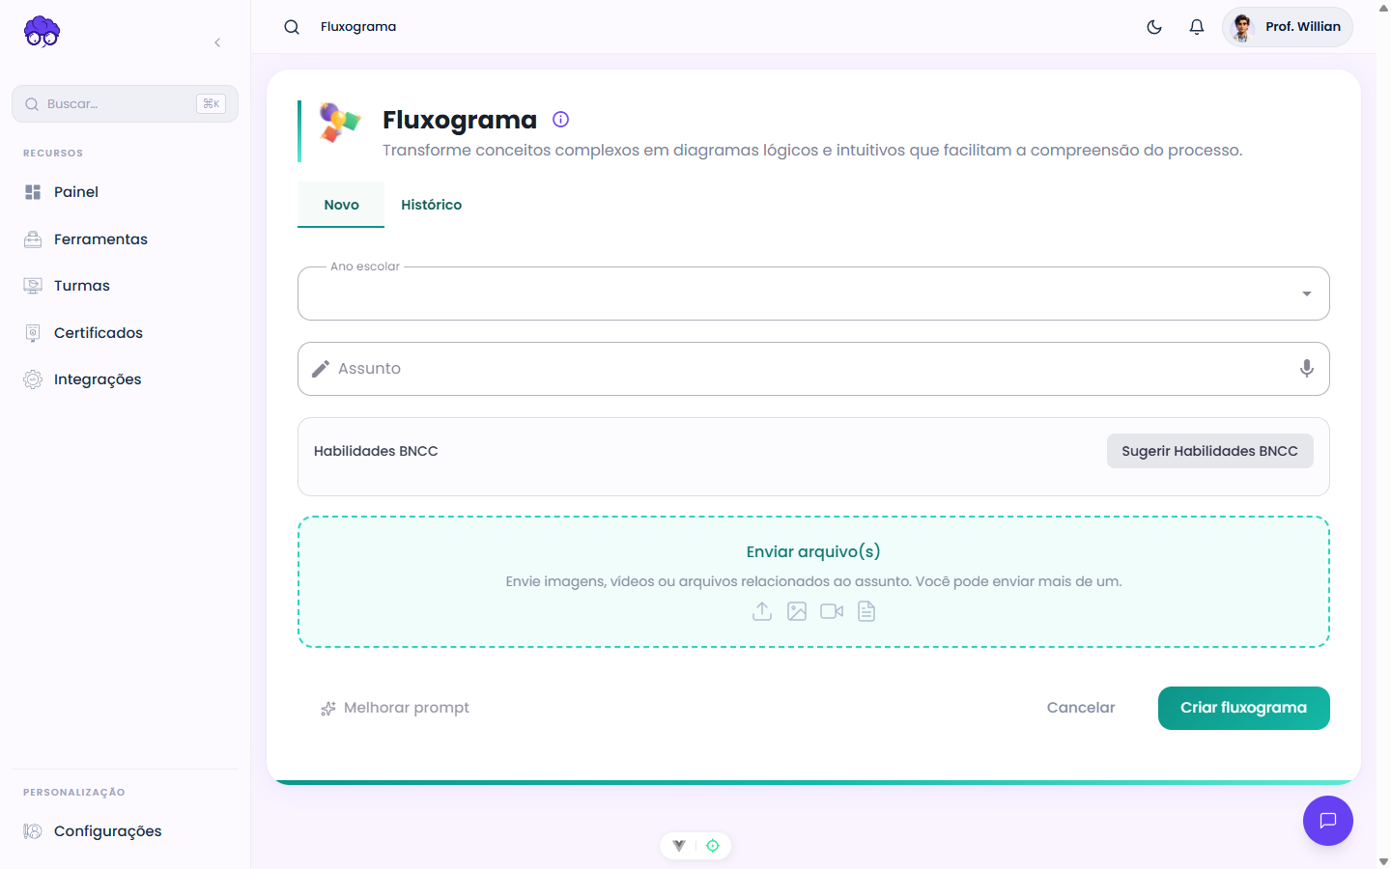Collapse the sidebar with the chevron
Image resolution: width=1391 pixels, height=869 pixels.
pos(217,42)
